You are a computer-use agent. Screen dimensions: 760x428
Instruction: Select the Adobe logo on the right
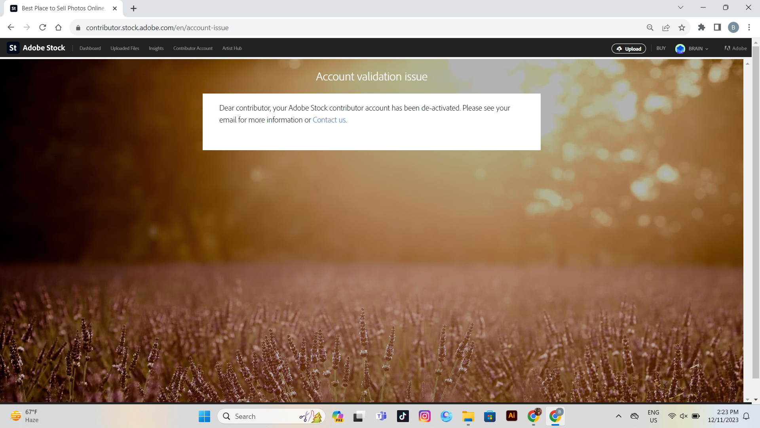coord(735,48)
